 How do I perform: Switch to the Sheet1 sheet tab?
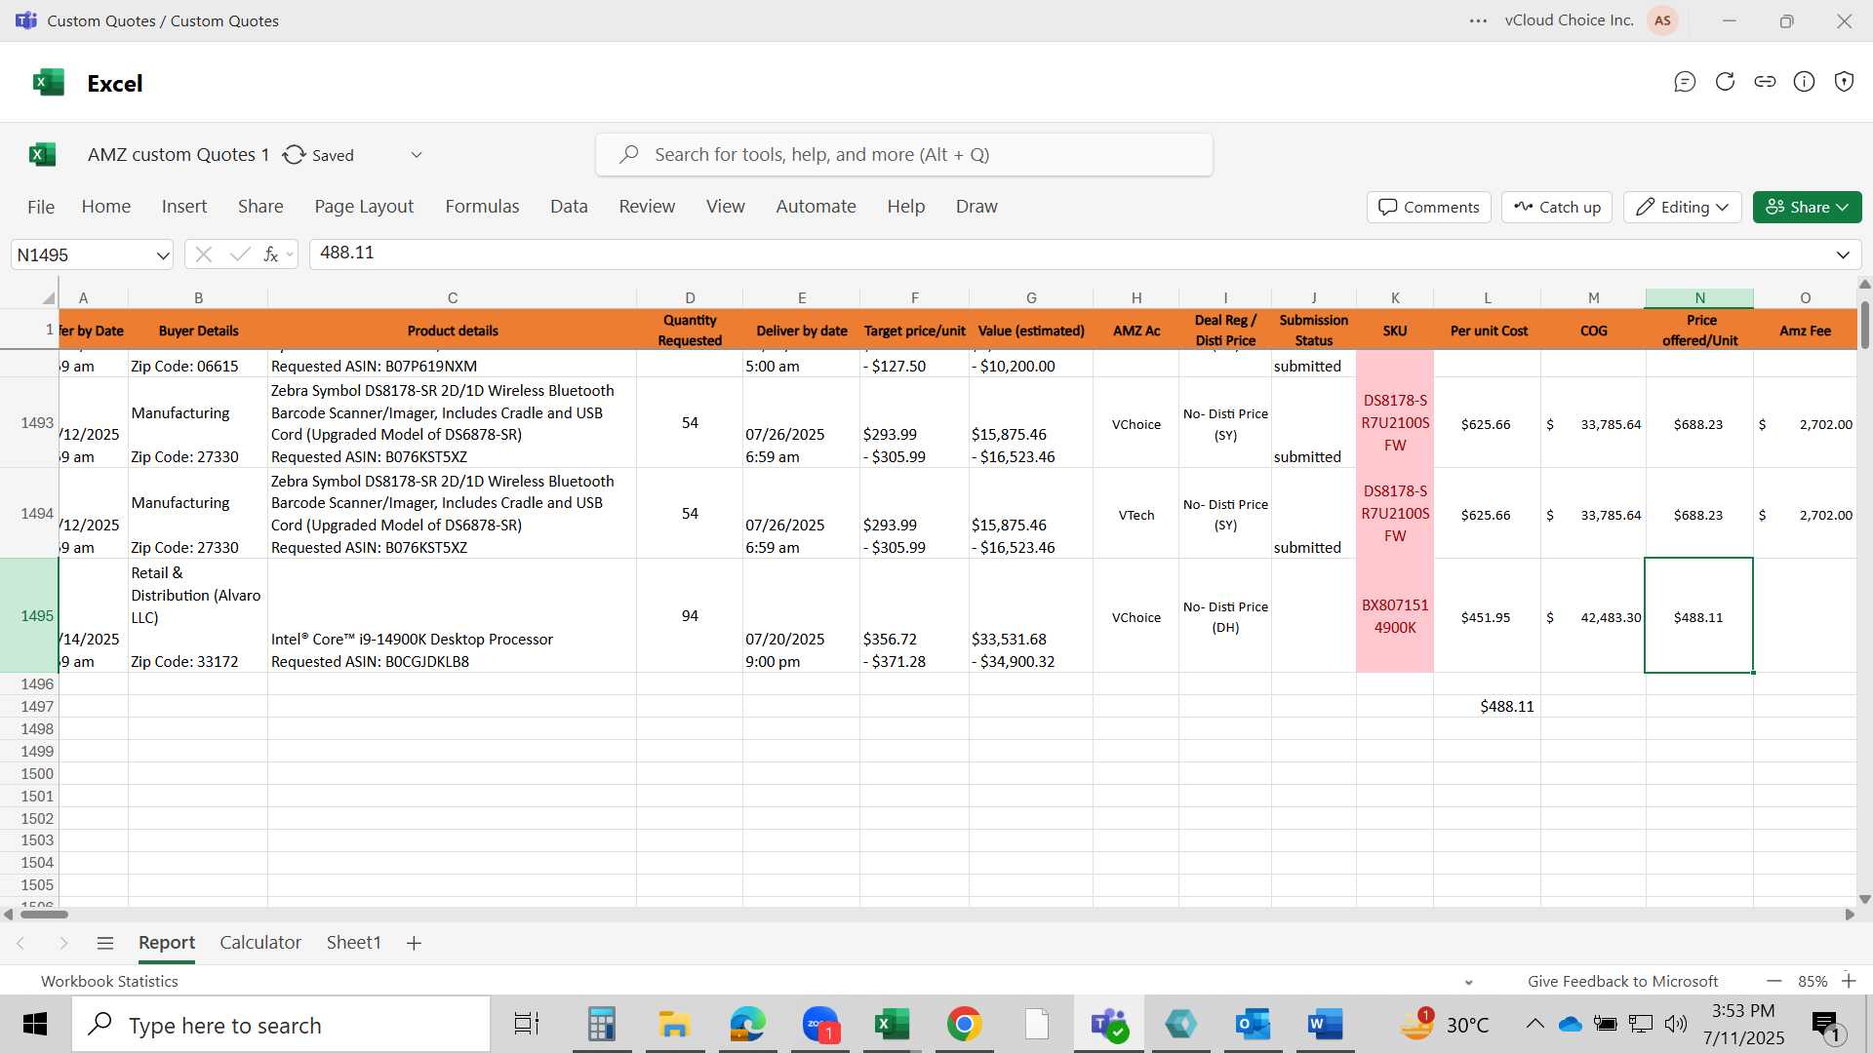click(353, 943)
